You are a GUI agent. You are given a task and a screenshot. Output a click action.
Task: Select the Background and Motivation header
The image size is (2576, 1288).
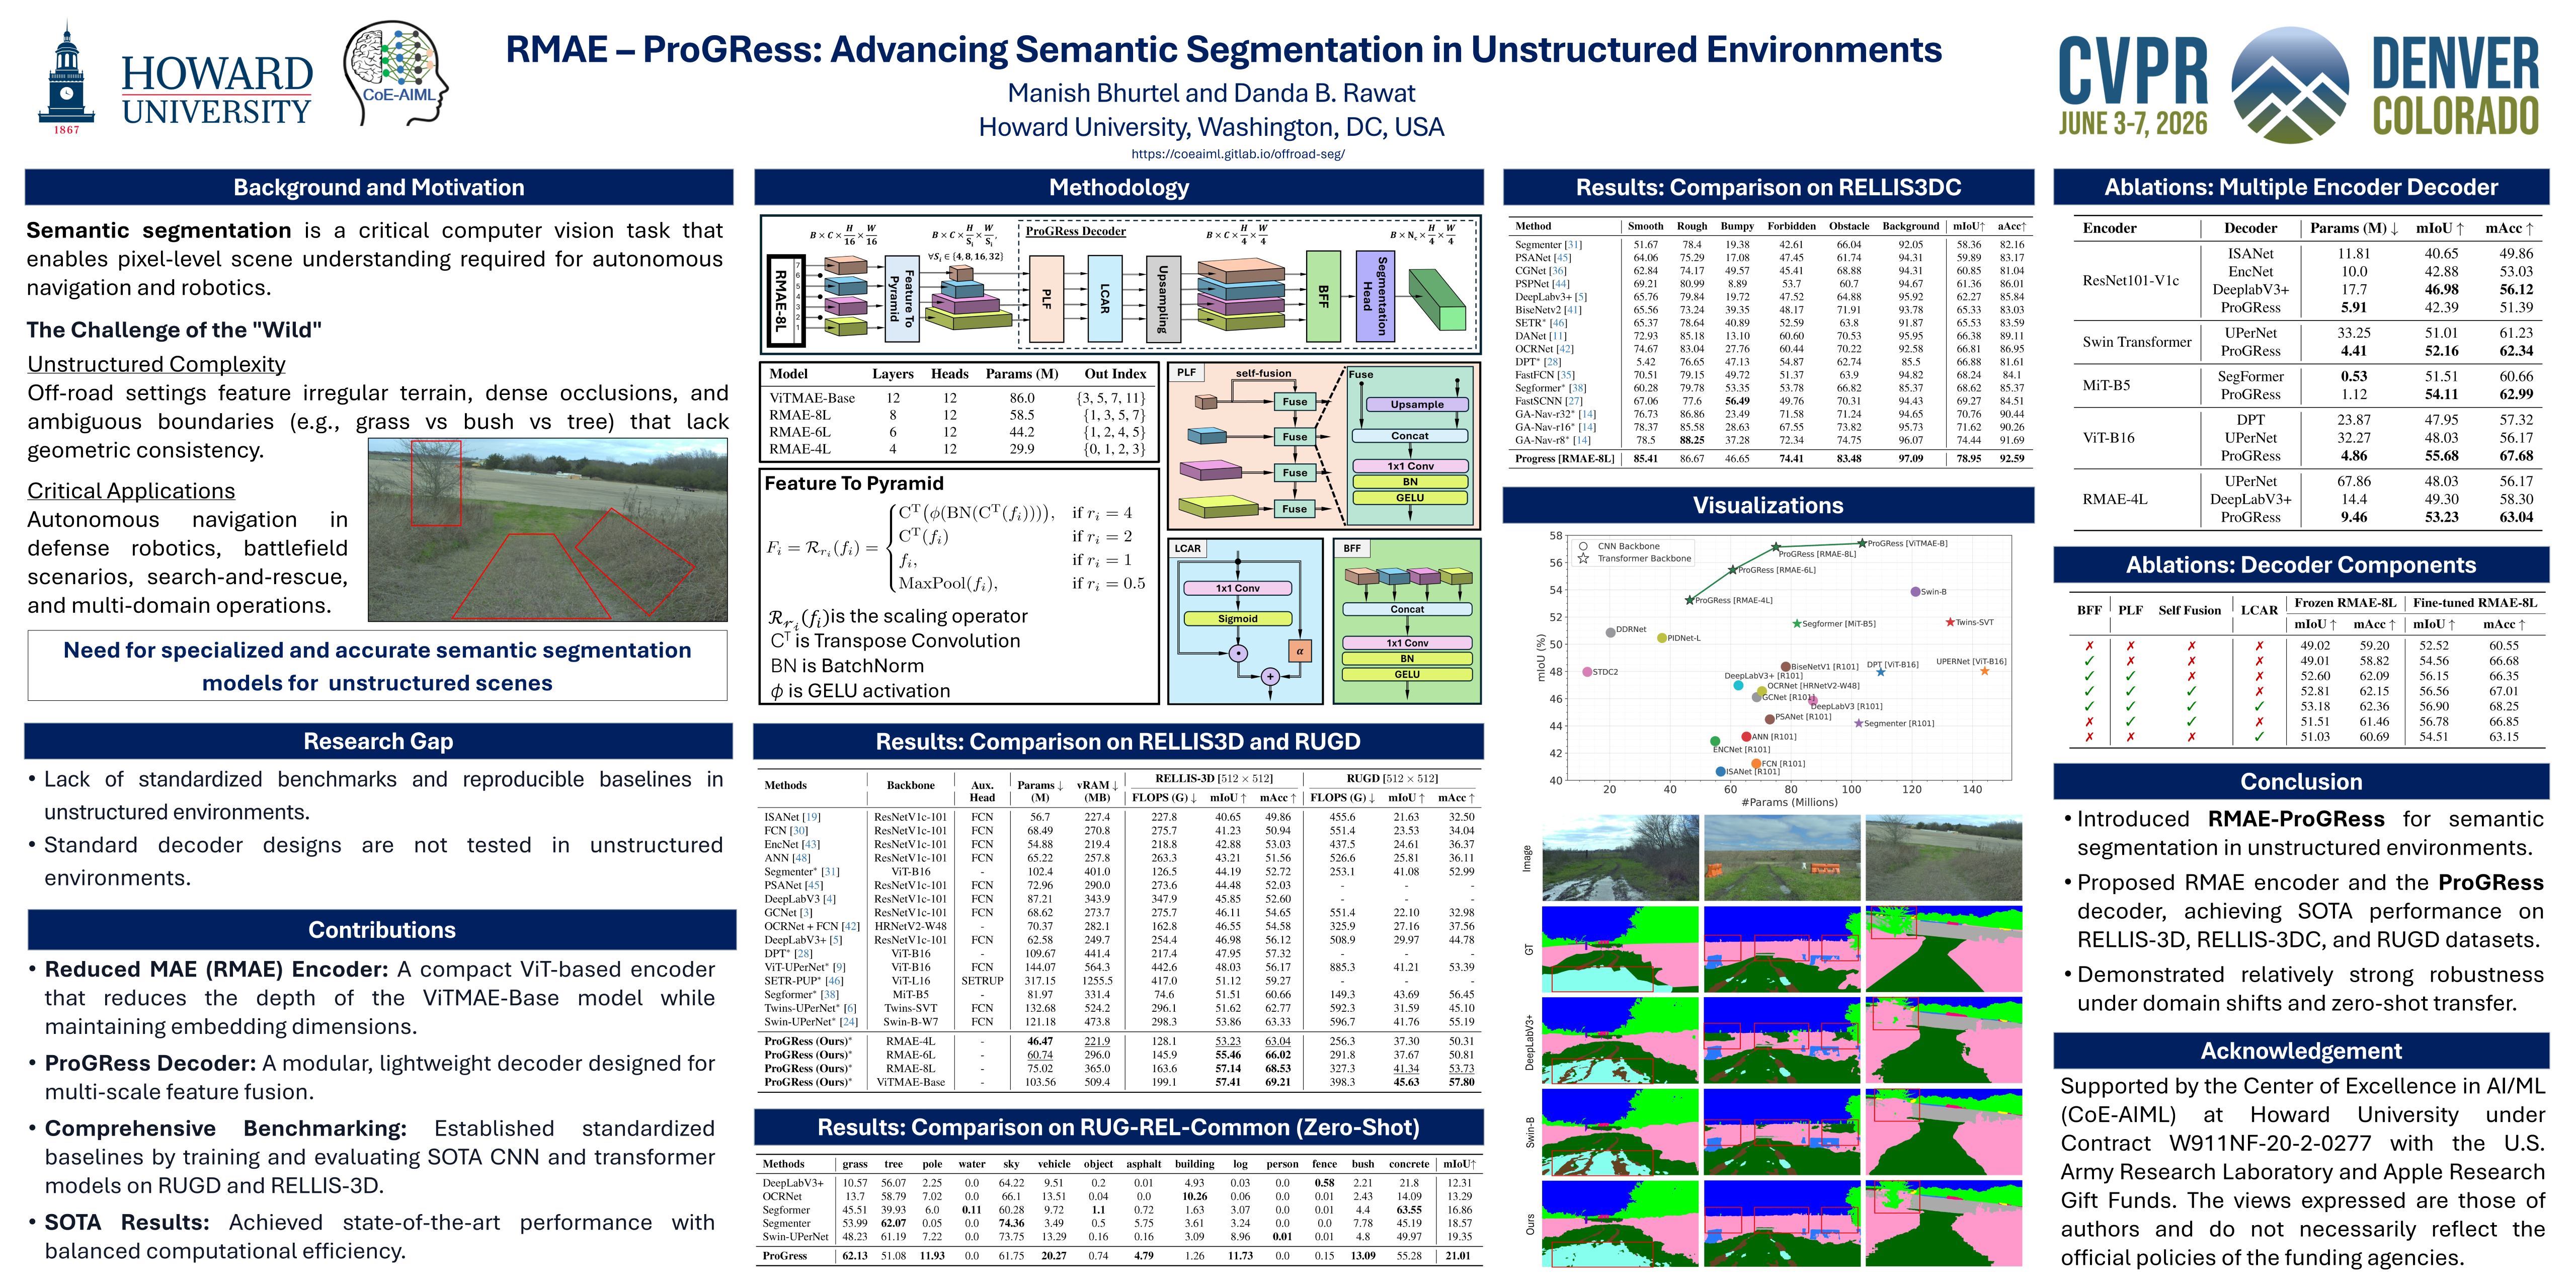(379, 187)
